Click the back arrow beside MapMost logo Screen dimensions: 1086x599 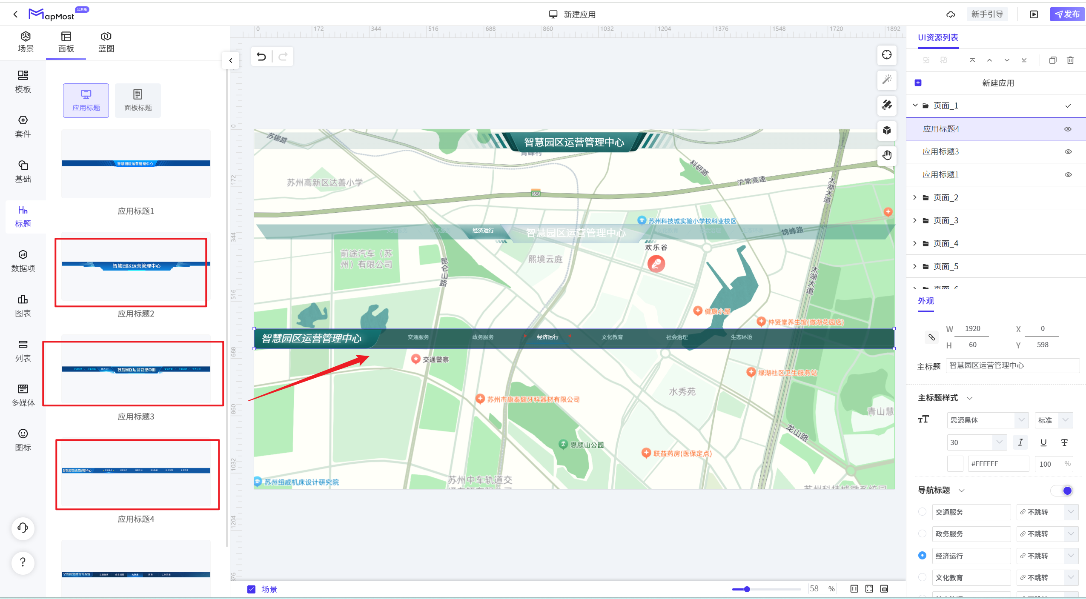(x=15, y=14)
